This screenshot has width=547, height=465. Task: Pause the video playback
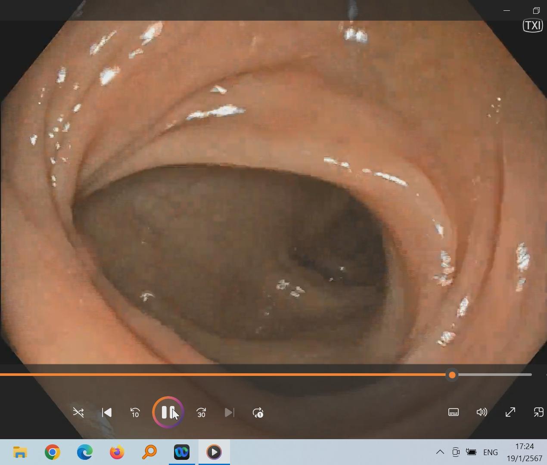pos(168,412)
